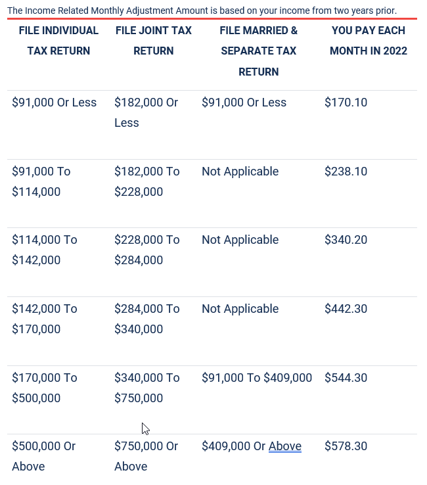The height and width of the screenshot is (485, 427).
Task: Click the "$284,000 To $340,000" joint cell
Action: point(147,319)
